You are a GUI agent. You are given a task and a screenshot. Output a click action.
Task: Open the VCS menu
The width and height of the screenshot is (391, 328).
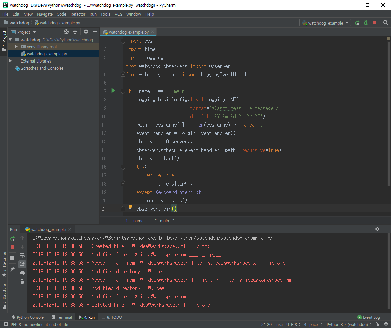tap(118, 14)
